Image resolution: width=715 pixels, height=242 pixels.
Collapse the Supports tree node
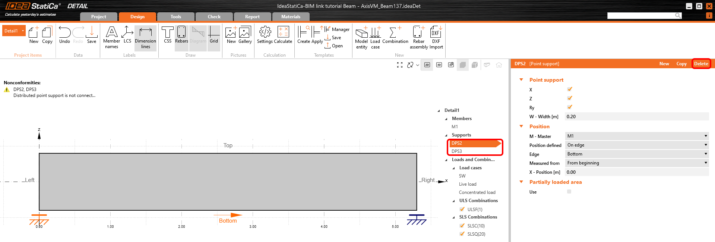tap(446, 135)
